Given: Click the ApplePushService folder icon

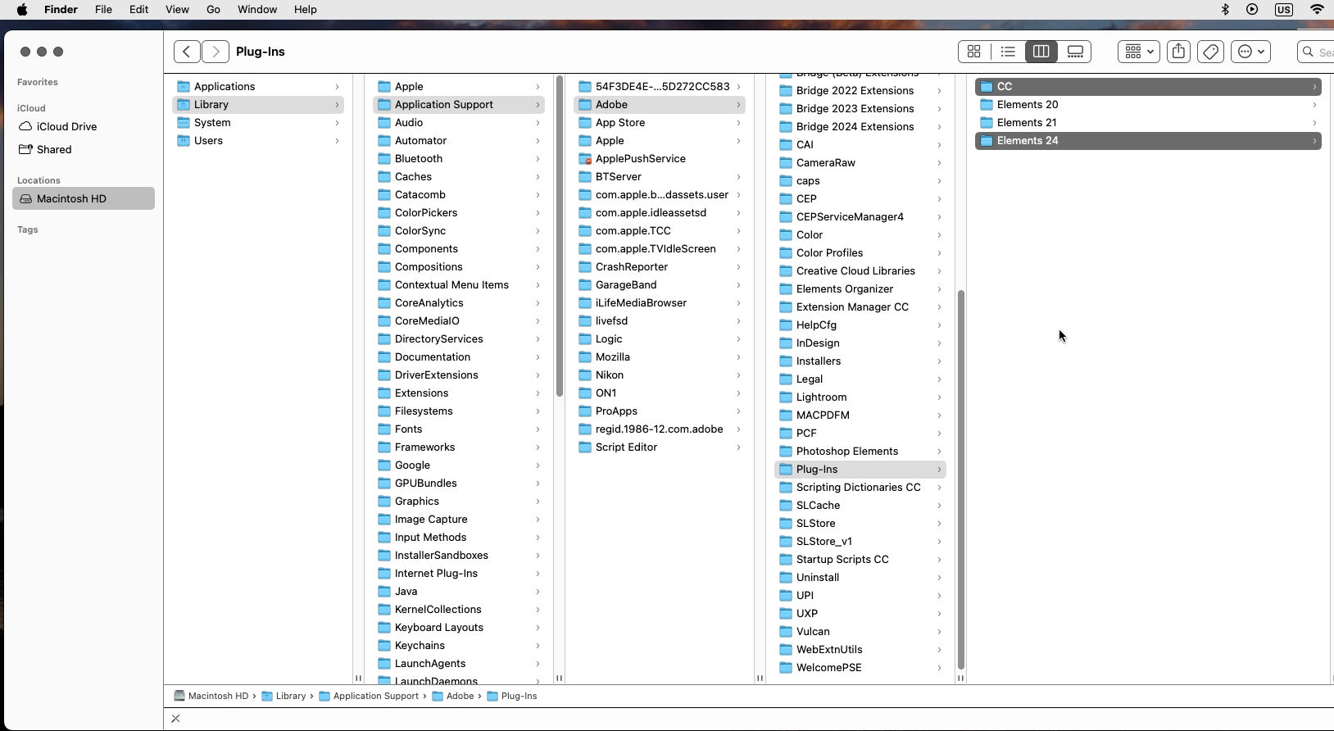Looking at the screenshot, I should coord(585,158).
